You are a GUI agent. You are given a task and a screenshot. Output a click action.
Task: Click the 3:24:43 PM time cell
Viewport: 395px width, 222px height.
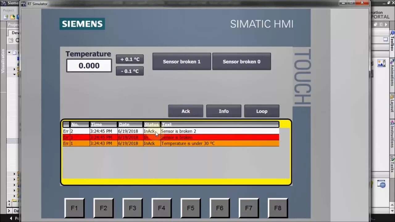tap(103, 143)
